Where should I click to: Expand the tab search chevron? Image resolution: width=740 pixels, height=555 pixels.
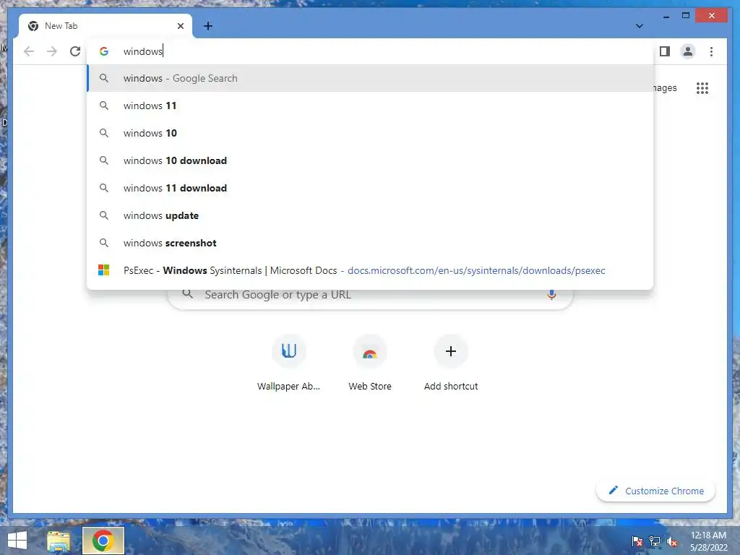click(640, 26)
